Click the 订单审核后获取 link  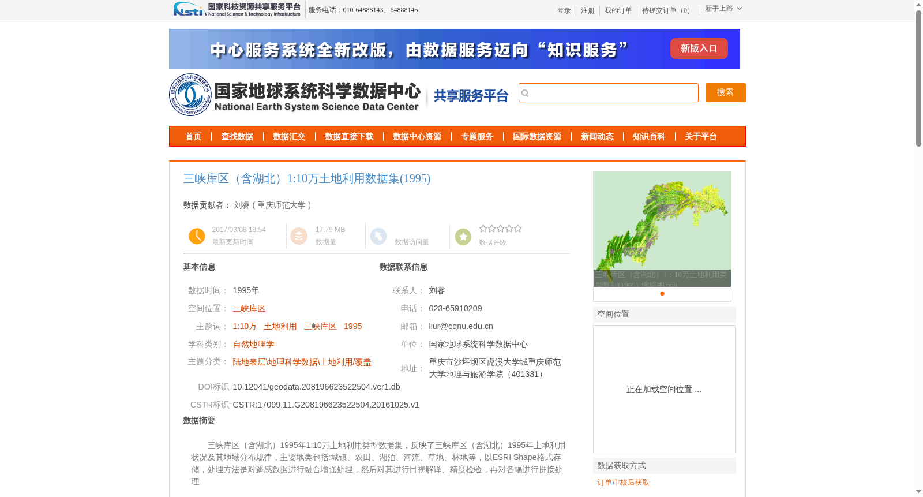point(623,483)
